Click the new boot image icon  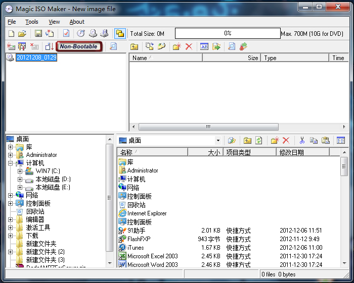[11, 46]
